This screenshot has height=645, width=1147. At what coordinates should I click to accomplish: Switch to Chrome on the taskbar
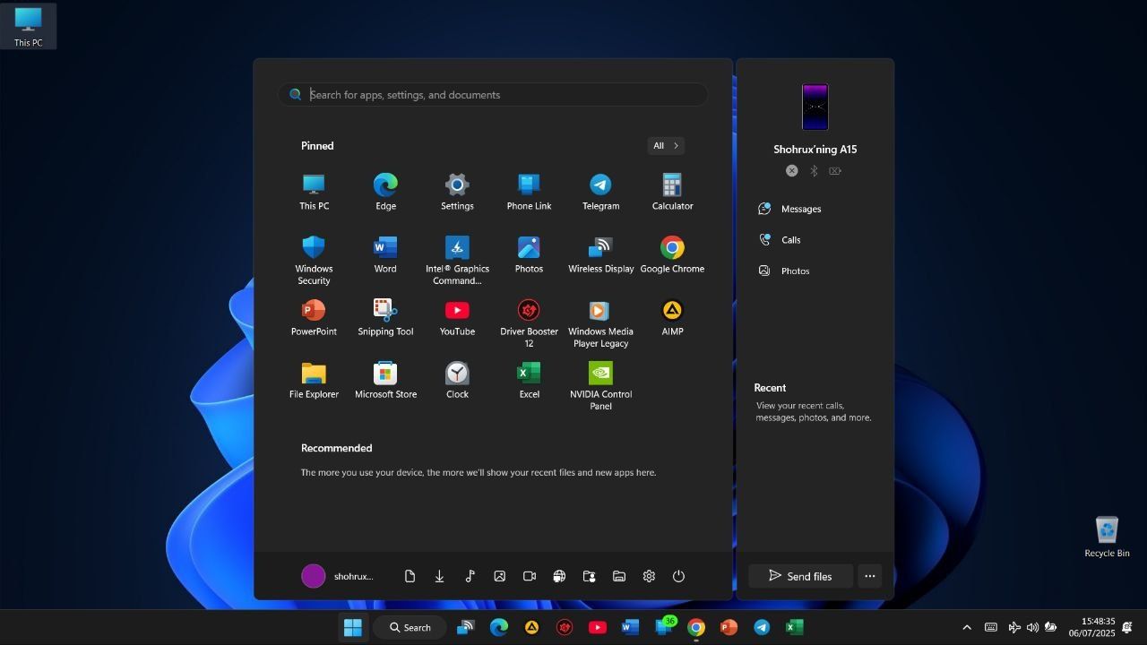(695, 627)
